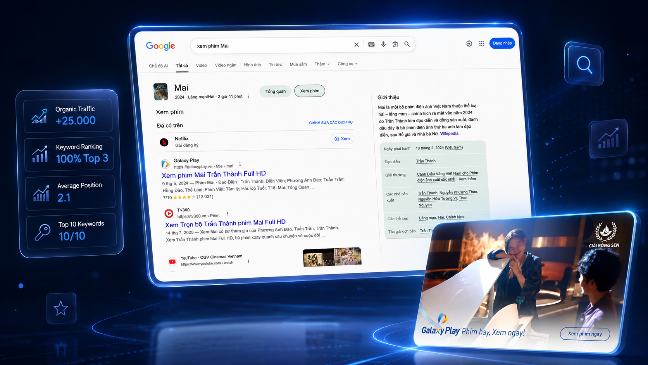The width and height of the screenshot is (648, 365).
Task: Click the Average Position 2.1 value
Action: tap(64, 198)
